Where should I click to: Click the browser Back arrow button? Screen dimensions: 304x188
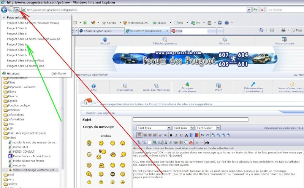4,10
